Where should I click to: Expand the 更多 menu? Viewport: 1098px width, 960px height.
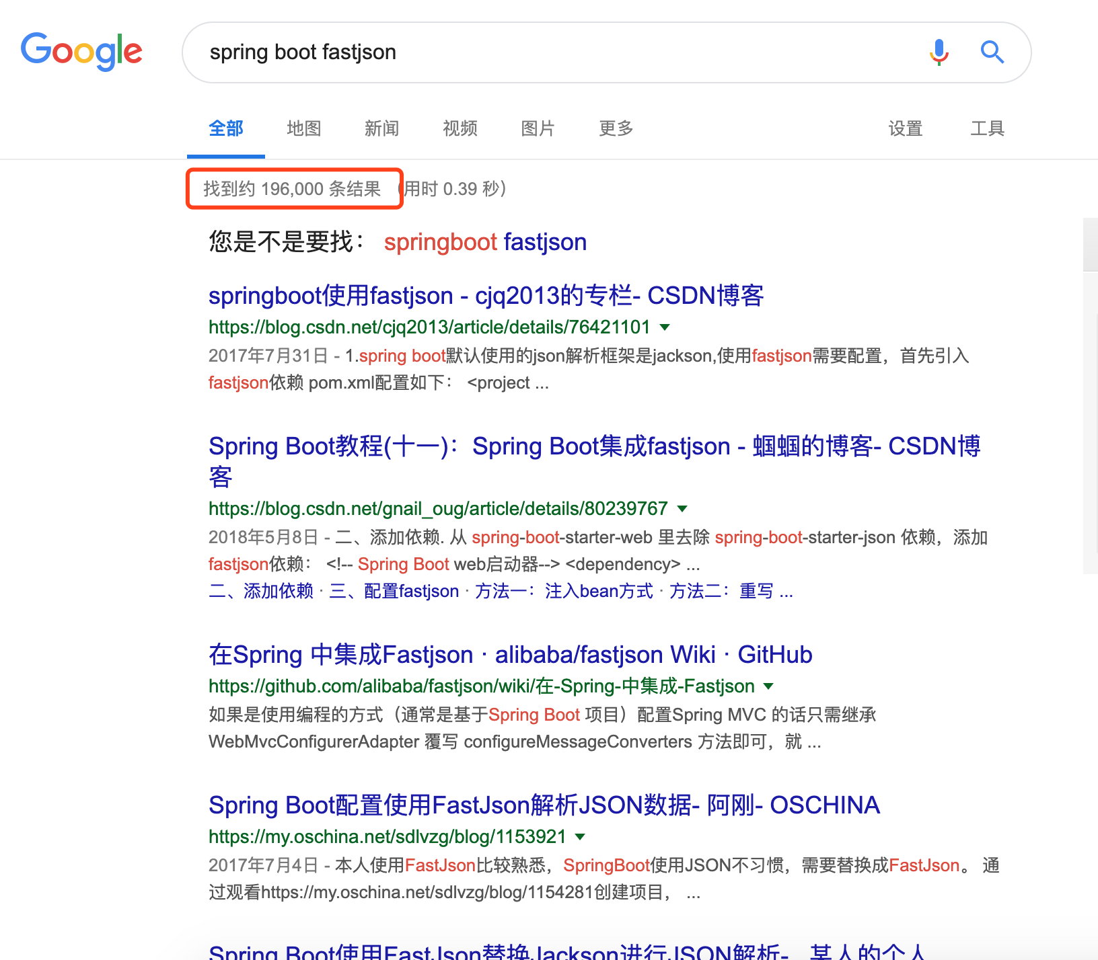point(616,128)
